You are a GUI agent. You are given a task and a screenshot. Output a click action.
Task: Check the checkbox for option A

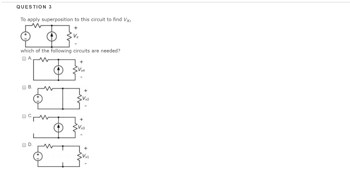pos(24,59)
